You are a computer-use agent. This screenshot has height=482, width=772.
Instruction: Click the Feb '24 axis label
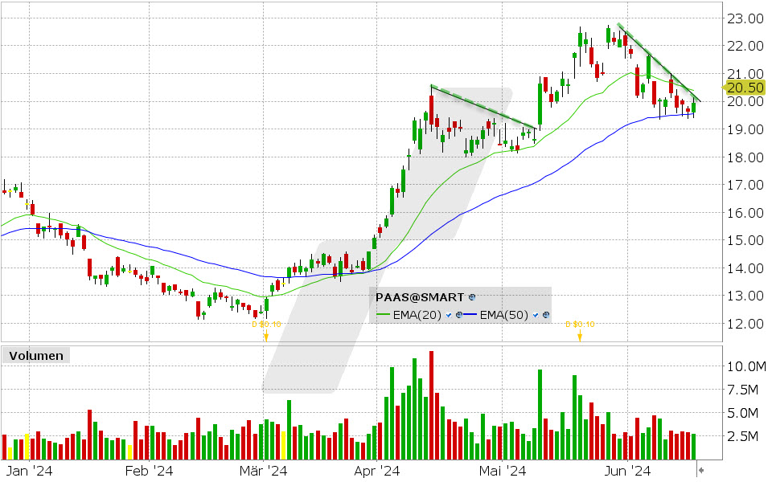pyautogui.click(x=150, y=471)
